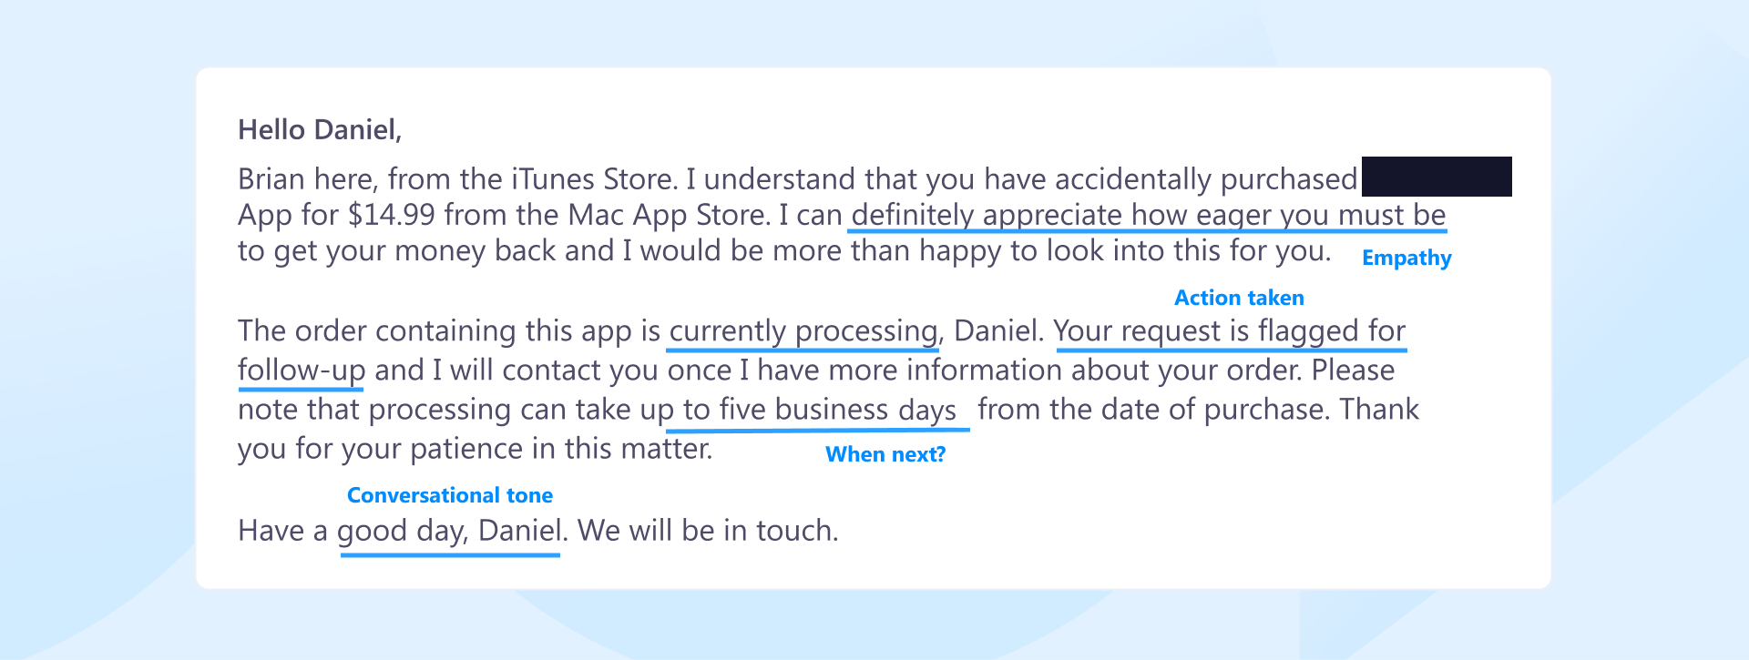Screen dimensions: 1749x660
Task: Click the underlined "currently processing" phrase
Action: click(x=803, y=330)
